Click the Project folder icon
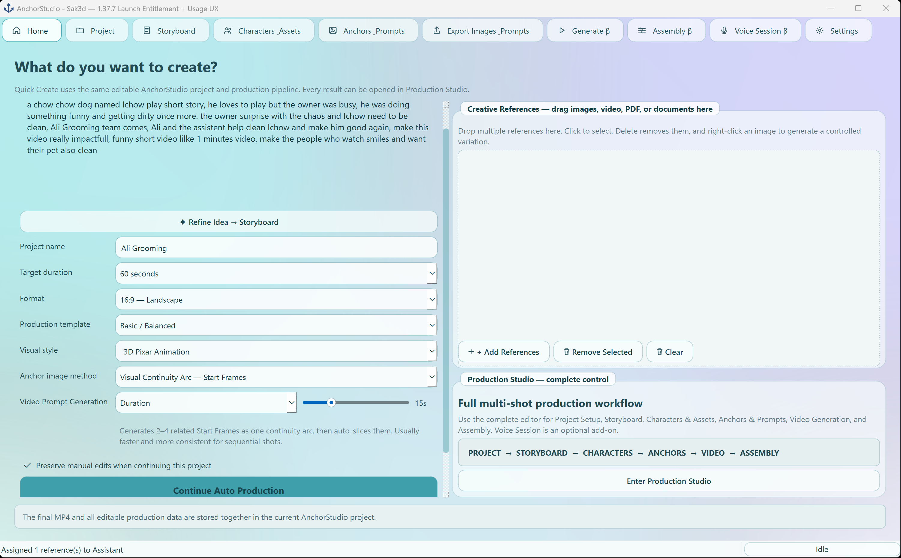The width and height of the screenshot is (901, 558). 80,31
